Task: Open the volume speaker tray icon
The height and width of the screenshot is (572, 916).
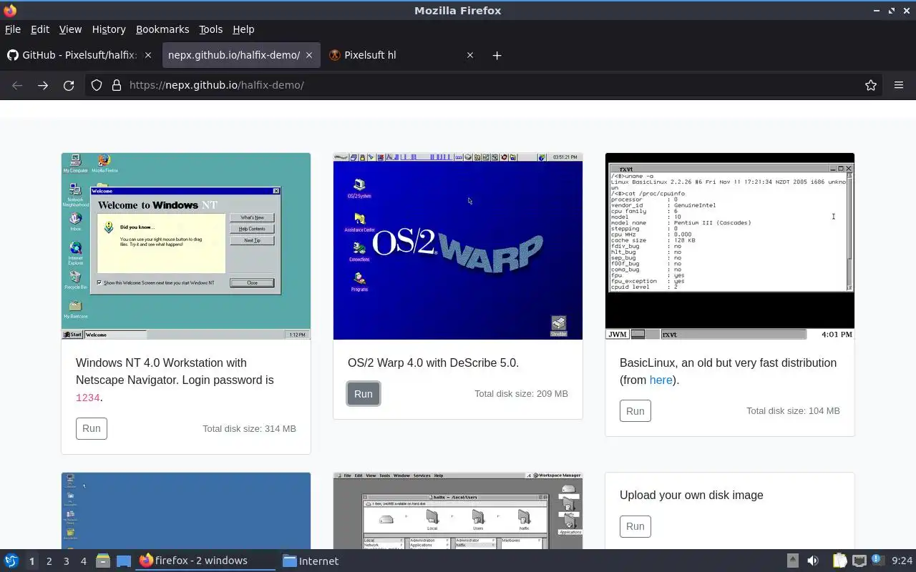Action: (813, 561)
